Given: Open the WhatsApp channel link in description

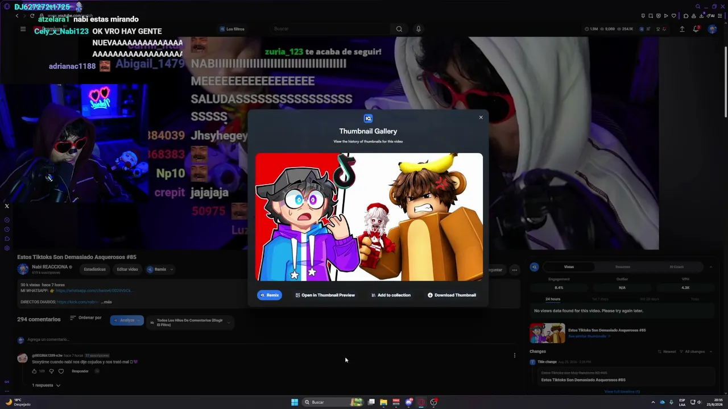Looking at the screenshot, I should pos(94,290).
